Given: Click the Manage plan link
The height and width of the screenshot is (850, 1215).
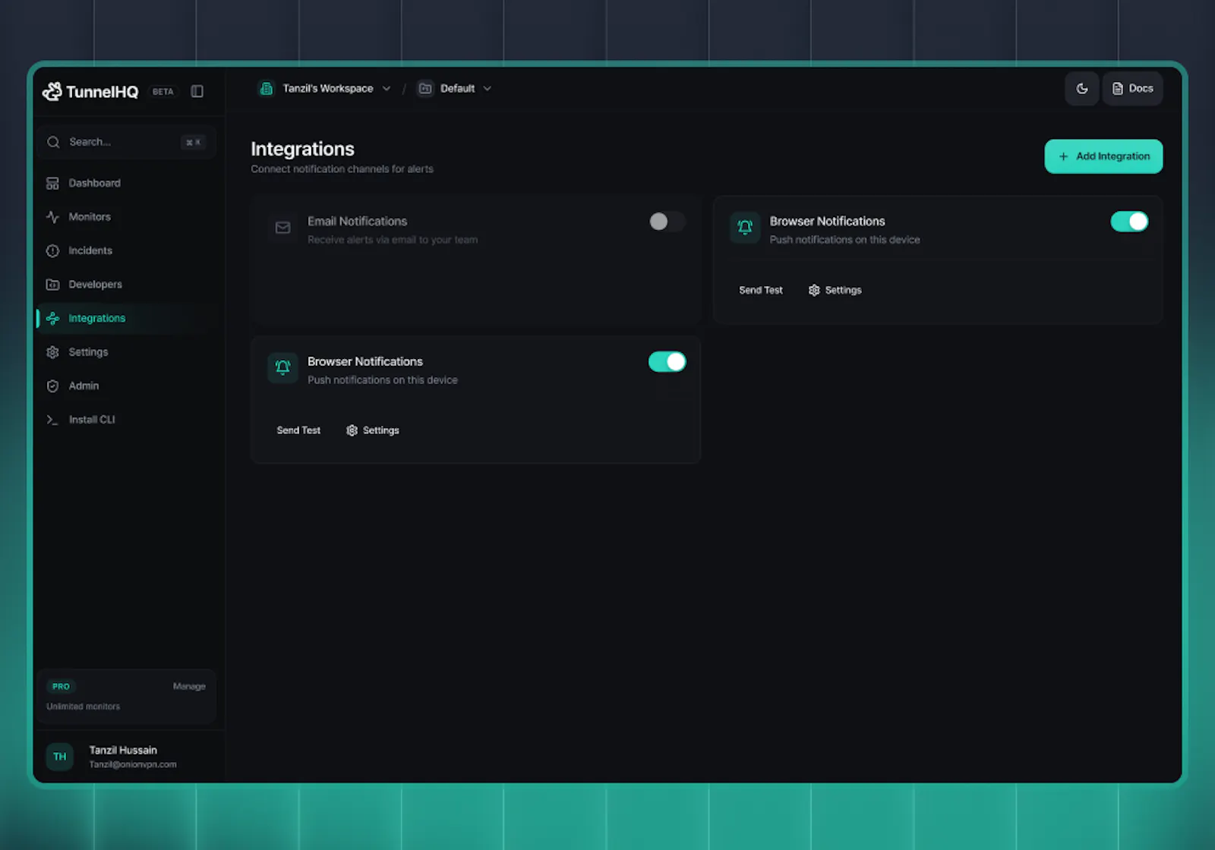Looking at the screenshot, I should (189, 686).
